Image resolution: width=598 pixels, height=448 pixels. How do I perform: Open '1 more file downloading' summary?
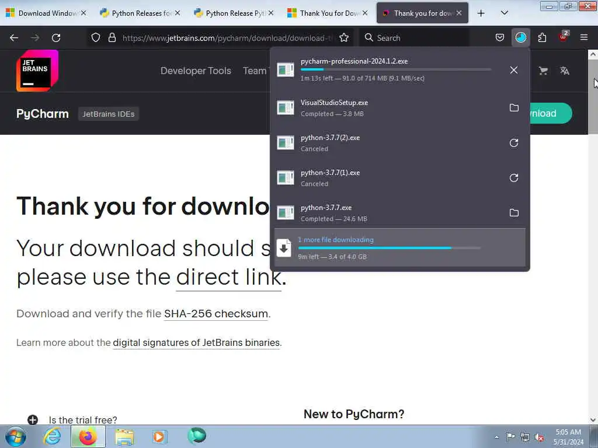point(399,247)
